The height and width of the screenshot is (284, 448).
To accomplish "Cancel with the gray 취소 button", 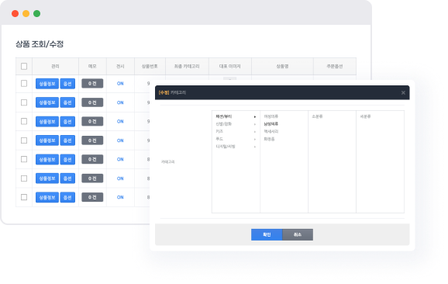I will coord(298,234).
